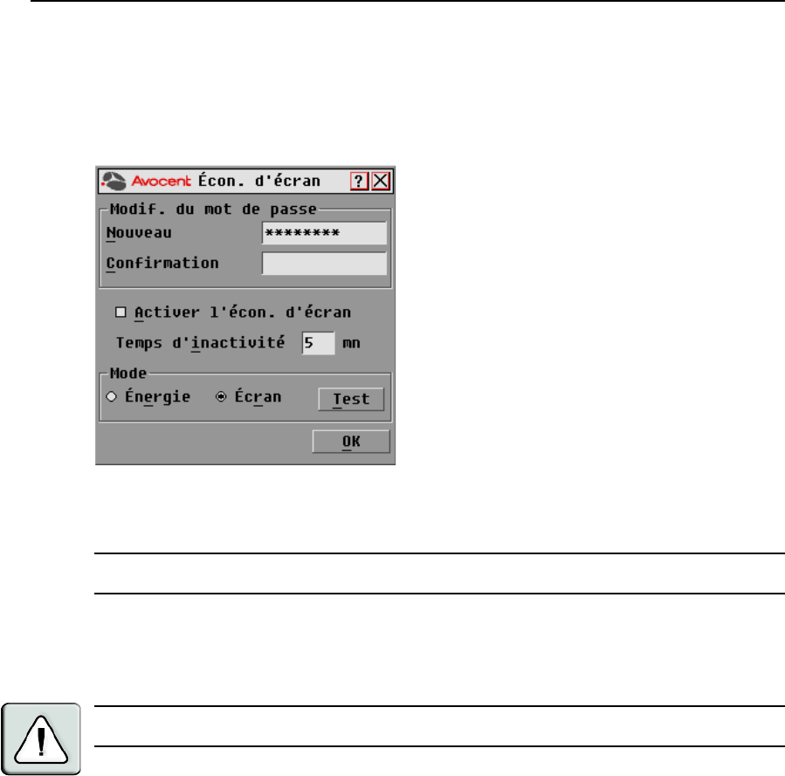Click the Écran option label

[258, 397]
